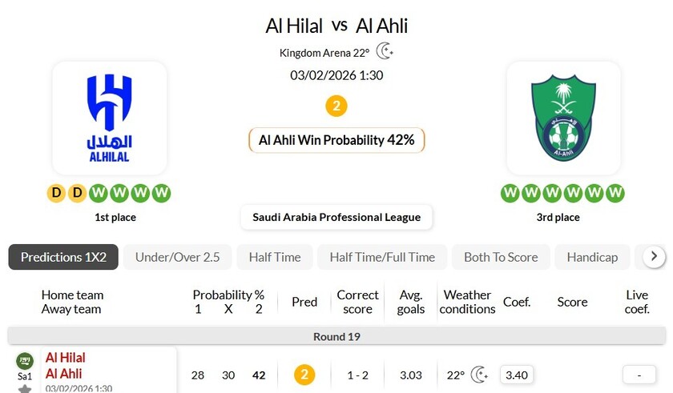The width and height of the screenshot is (673, 393).
Task: Open the Saudi Arabia Professional League link
Action: pyautogui.click(x=336, y=217)
